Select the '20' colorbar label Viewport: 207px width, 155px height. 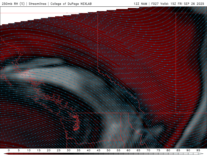(x=49, y=150)
